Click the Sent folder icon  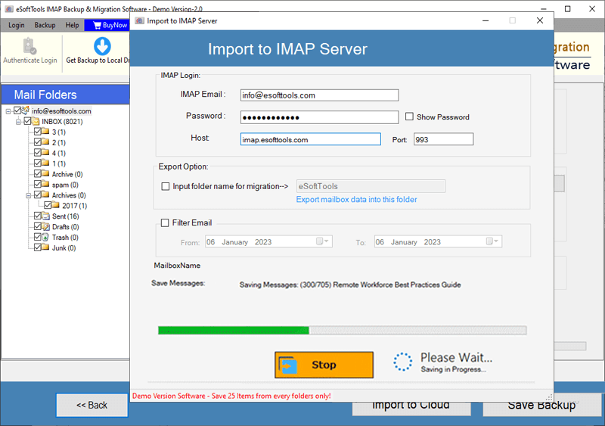tap(46, 216)
